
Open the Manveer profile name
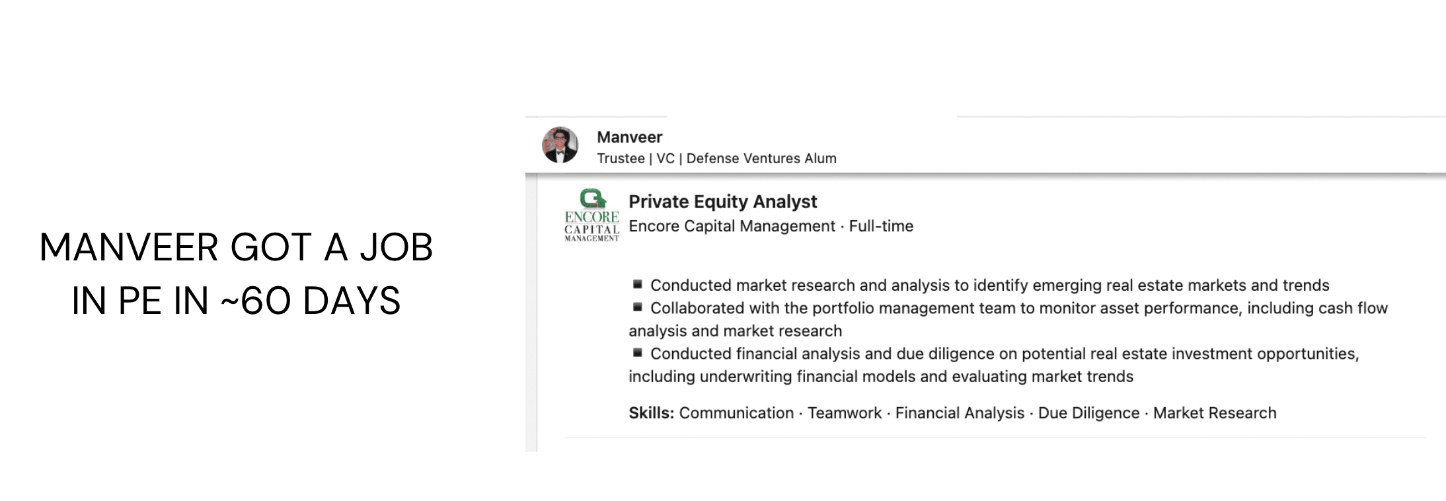pyautogui.click(x=629, y=137)
